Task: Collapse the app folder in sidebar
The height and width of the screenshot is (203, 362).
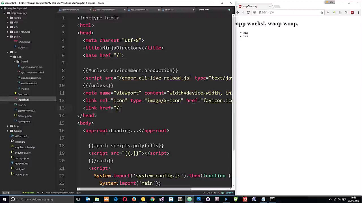Action: coord(11,57)
